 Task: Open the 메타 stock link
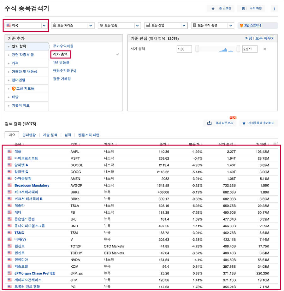tap(18, 212)
